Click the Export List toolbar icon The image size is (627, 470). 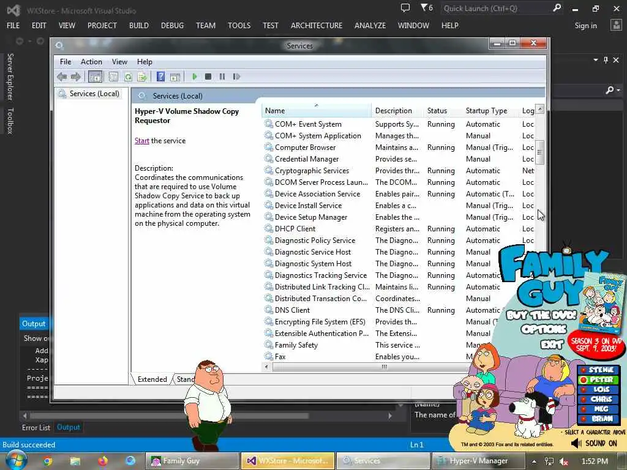142,76
